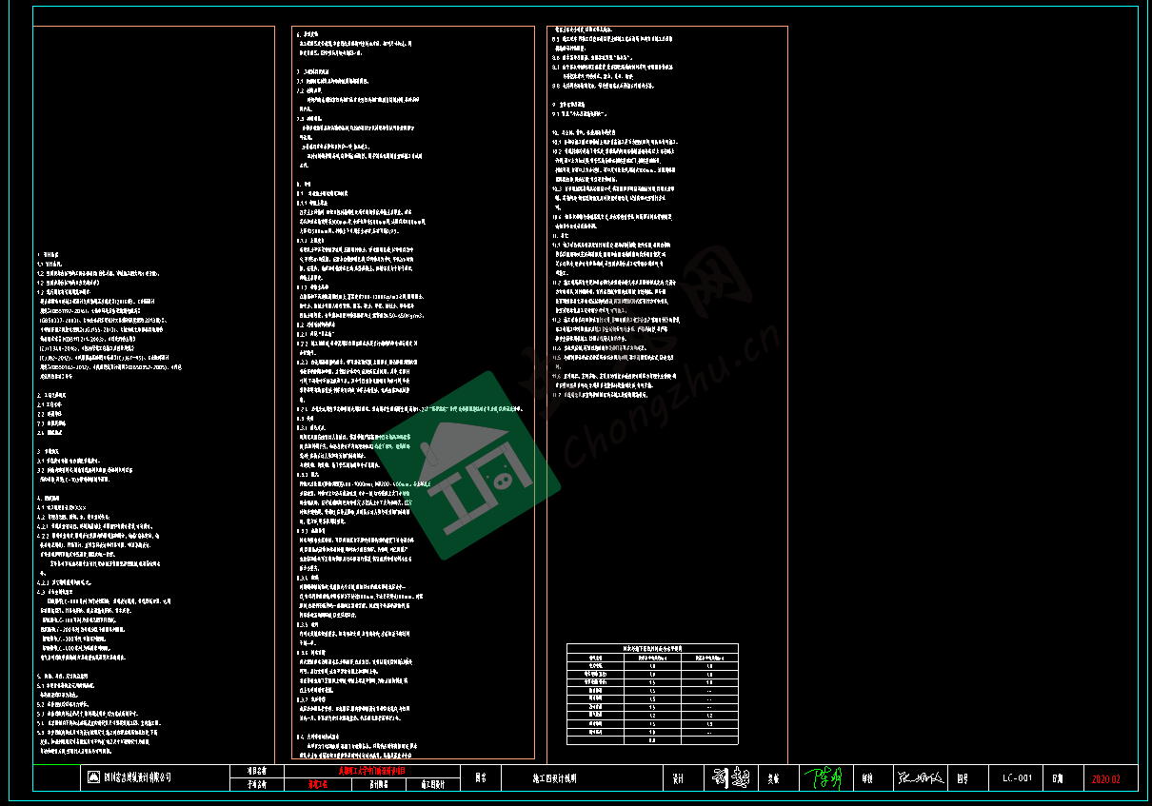This screenshot has height=806, width=1152.
Task: Click the middle column header of table
Action: point(651,657)
